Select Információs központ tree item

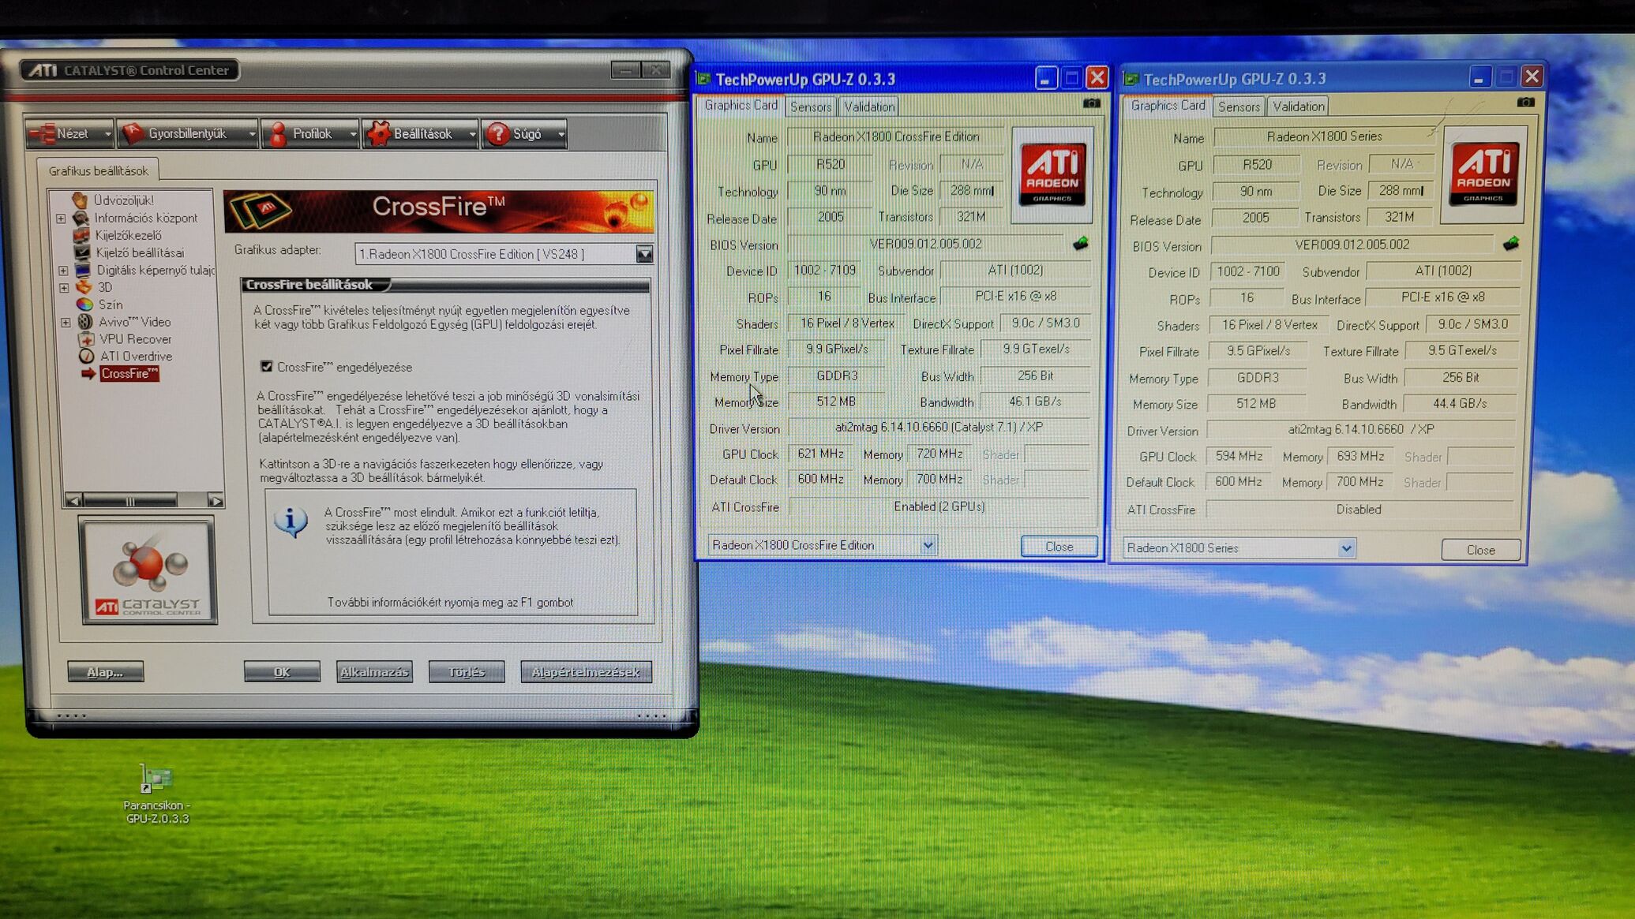145,218
